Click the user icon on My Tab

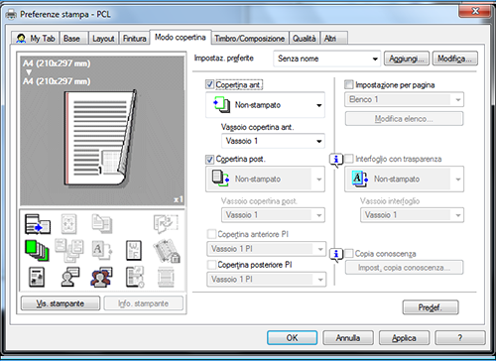[x=21, y=39]
